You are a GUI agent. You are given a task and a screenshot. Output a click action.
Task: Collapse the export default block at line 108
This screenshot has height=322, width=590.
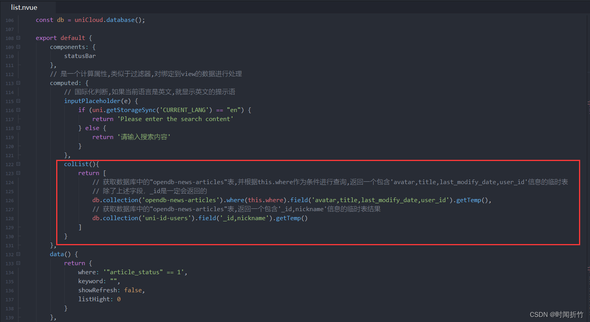pos(18,38)
